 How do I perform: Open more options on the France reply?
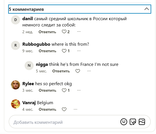[x=89, y=71]
